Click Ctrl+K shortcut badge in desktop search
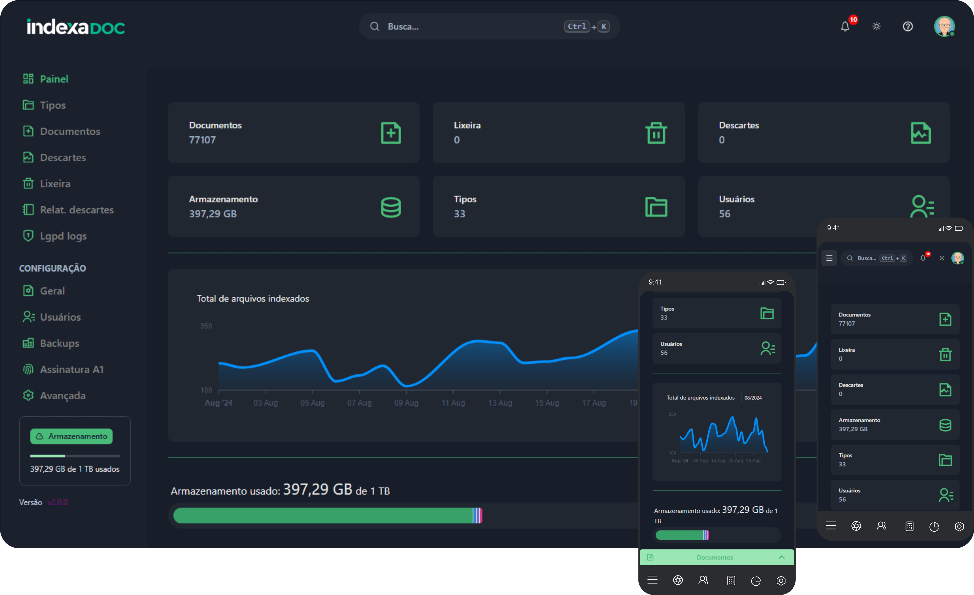 point(587,26)
